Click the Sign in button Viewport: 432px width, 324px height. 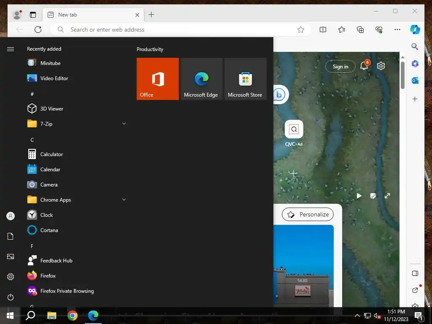click(340, 66)
